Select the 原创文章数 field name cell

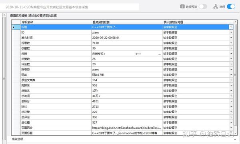56,80
